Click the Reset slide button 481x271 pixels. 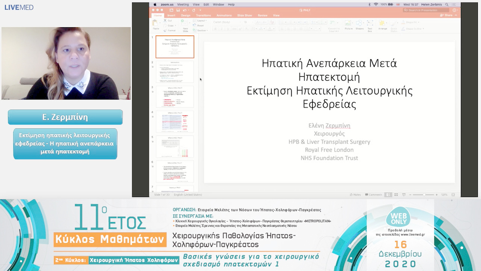(x=199, y=25)
